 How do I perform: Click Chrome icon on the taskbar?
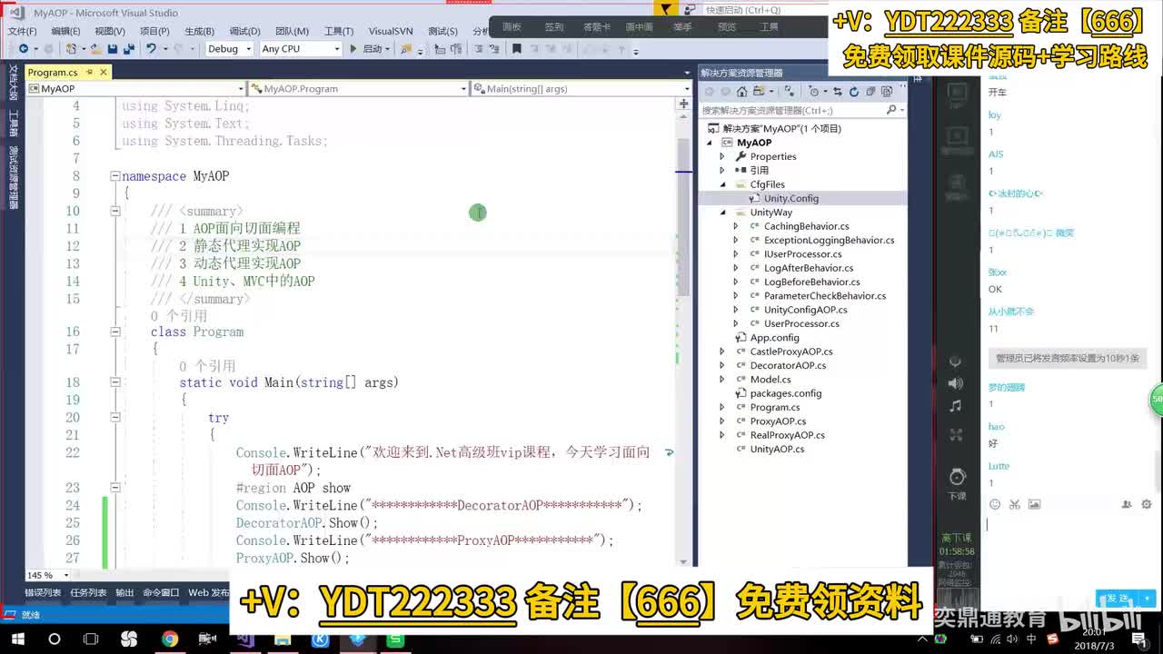pos(170,639)
